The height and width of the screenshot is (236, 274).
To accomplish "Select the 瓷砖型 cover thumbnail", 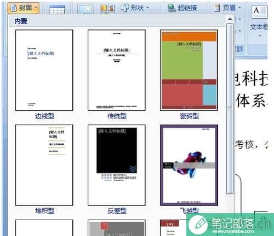I will 189,70.
